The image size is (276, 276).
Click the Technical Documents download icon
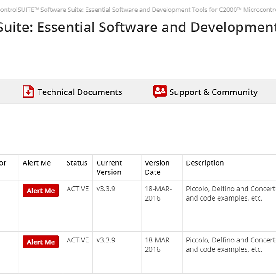(x=29, y=92)
